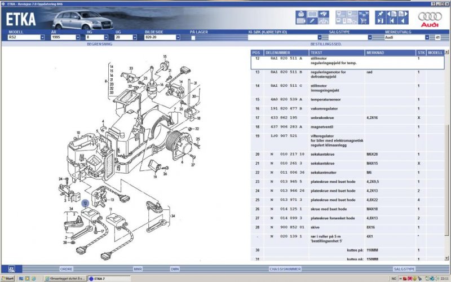Click the pushpin icon in toolbar
The height and width of the screenshot is (282, 451).
380,14
